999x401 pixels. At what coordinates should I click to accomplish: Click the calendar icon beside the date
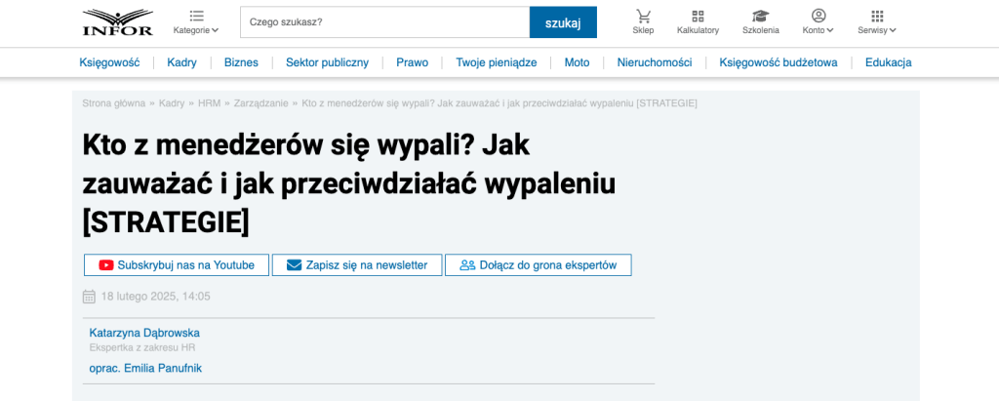click(89, 297)
